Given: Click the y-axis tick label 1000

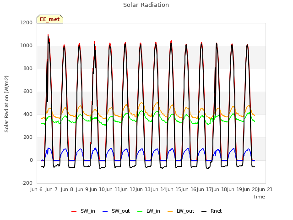Looking at the screenshot, I should (27, 46).
